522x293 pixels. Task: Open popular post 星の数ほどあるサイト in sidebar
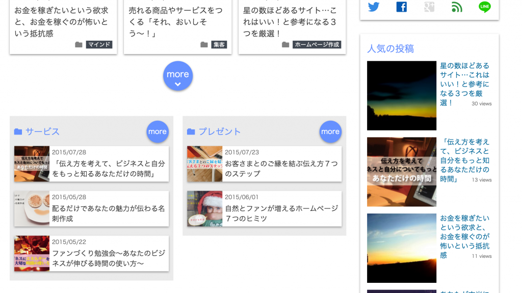(464, 84)
